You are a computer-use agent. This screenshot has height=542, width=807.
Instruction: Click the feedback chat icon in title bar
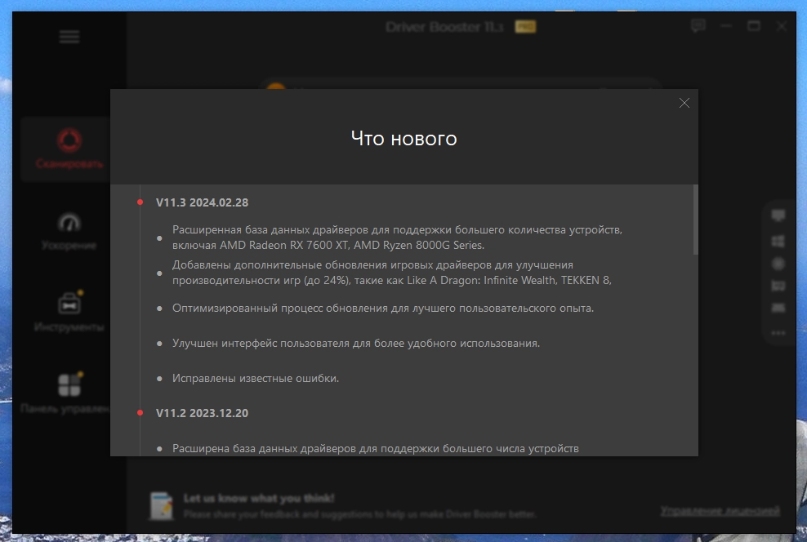698,25
